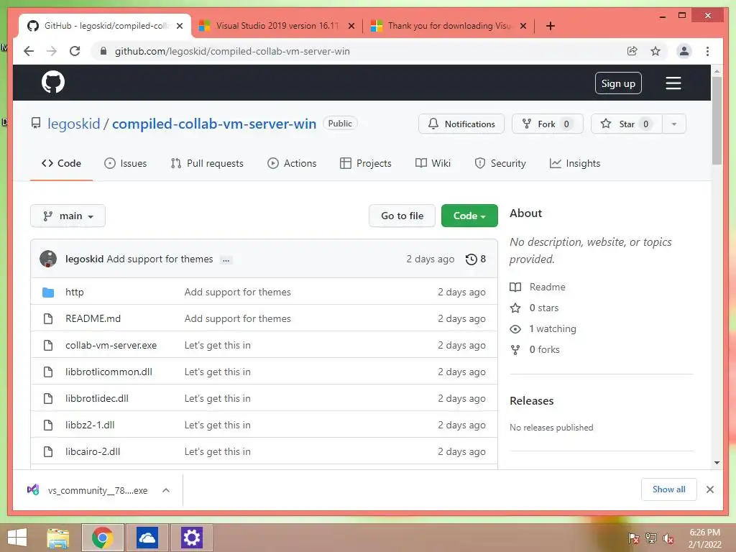Open Chrome's three-dot menu
736x552 pixels.
[707, 51]
